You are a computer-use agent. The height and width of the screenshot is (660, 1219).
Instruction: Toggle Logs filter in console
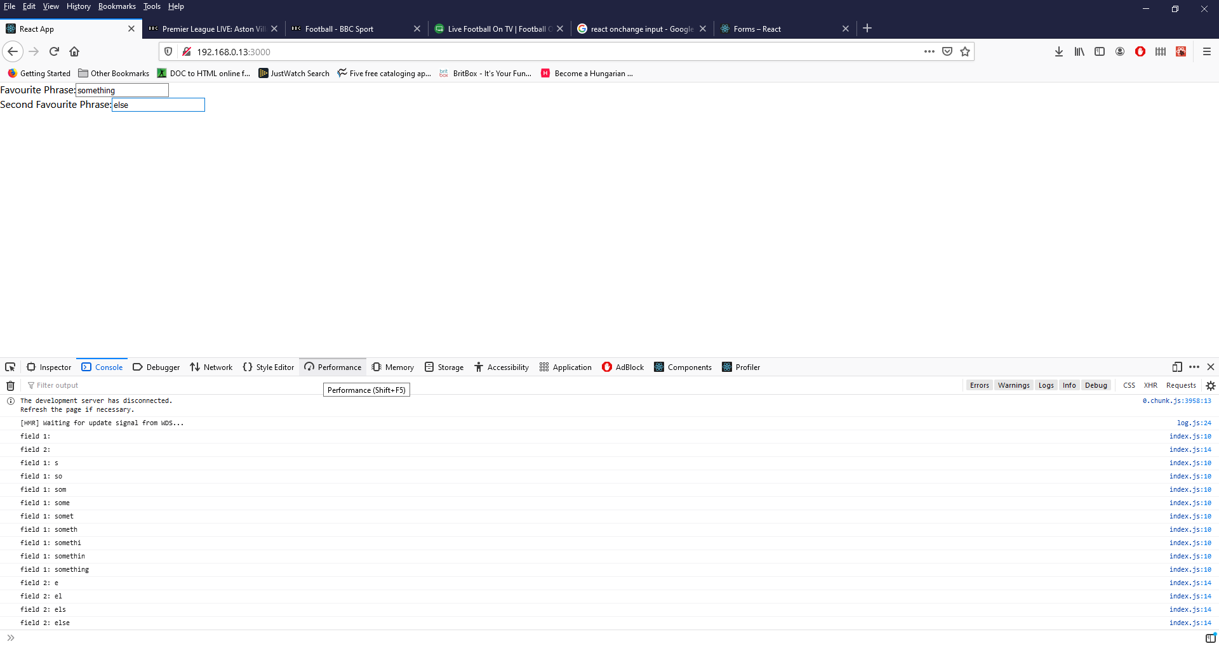(1046, 385)
